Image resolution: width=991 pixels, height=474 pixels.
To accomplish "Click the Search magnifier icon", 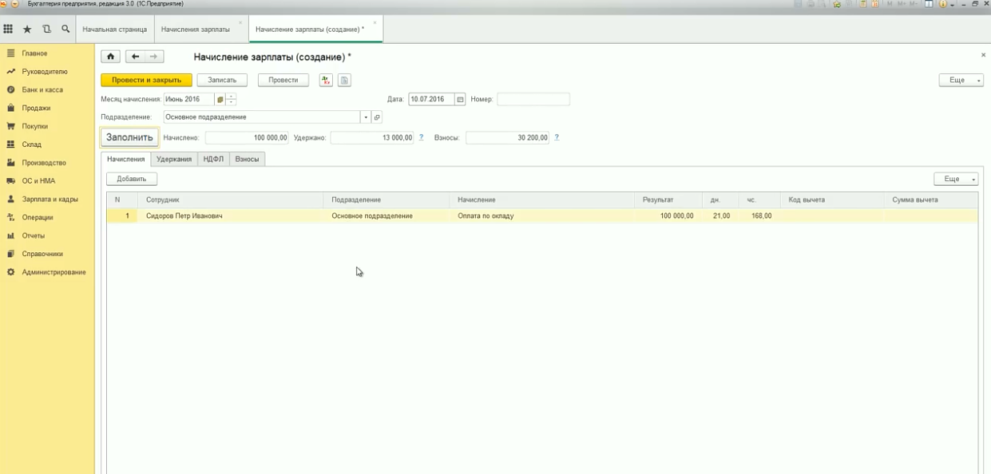I will pyautogui.click(x=65, y=30).
